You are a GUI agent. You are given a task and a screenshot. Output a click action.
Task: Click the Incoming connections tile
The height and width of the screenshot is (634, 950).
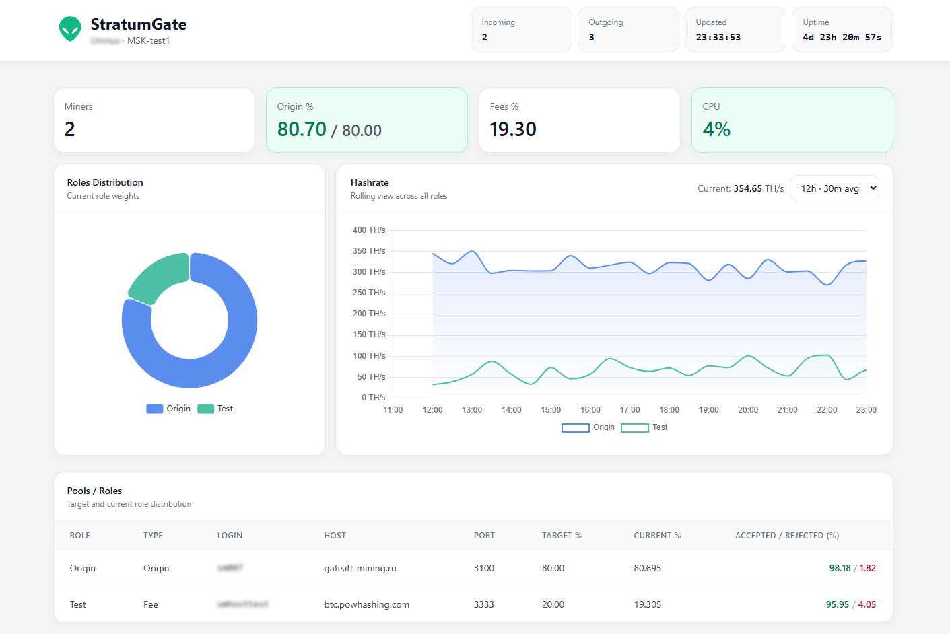coord(521,30)
